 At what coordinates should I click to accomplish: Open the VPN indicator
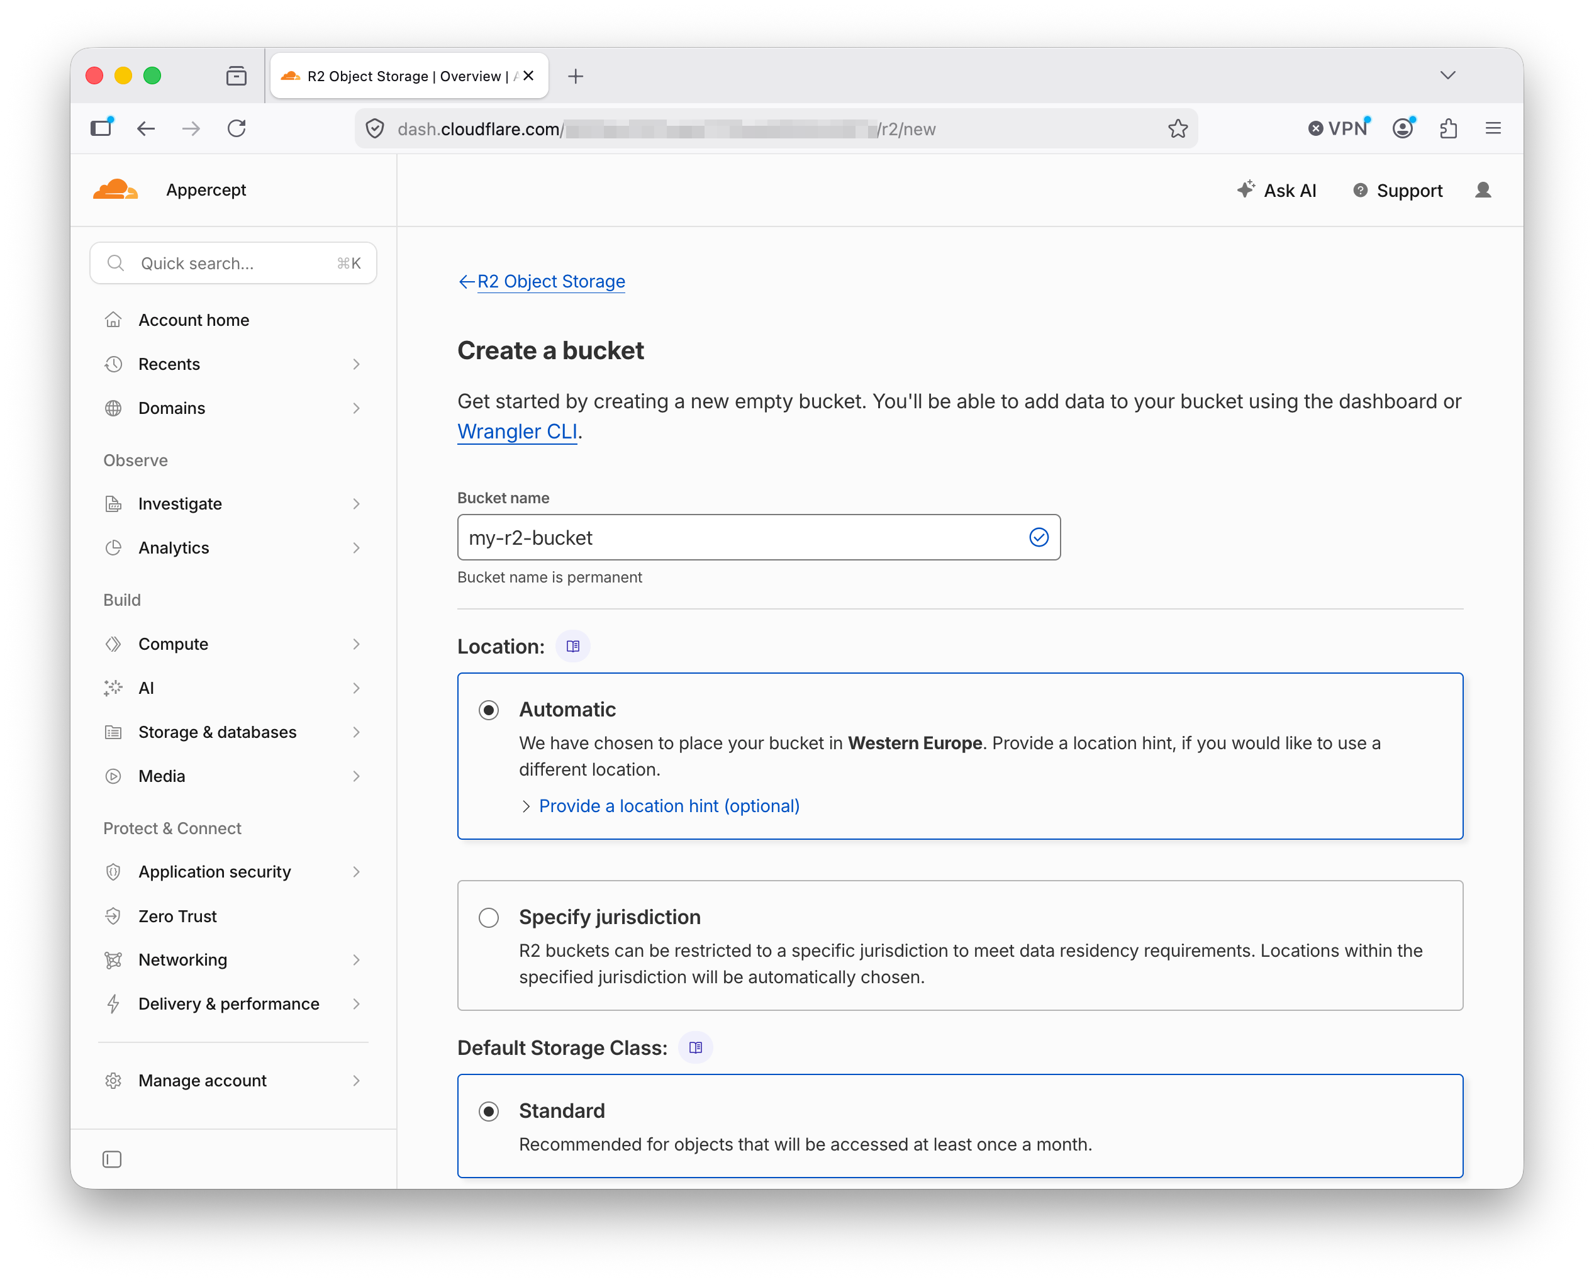[1339, 129]
